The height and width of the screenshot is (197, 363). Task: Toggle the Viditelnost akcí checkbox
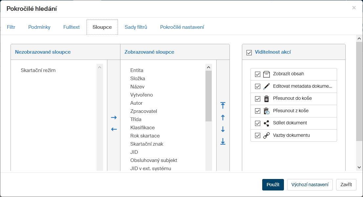(249, 52)
